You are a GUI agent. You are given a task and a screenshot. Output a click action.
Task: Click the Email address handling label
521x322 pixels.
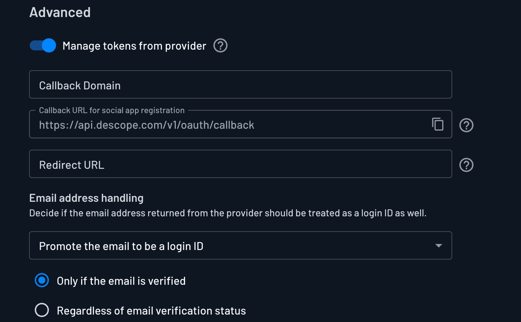click(86, 198)
